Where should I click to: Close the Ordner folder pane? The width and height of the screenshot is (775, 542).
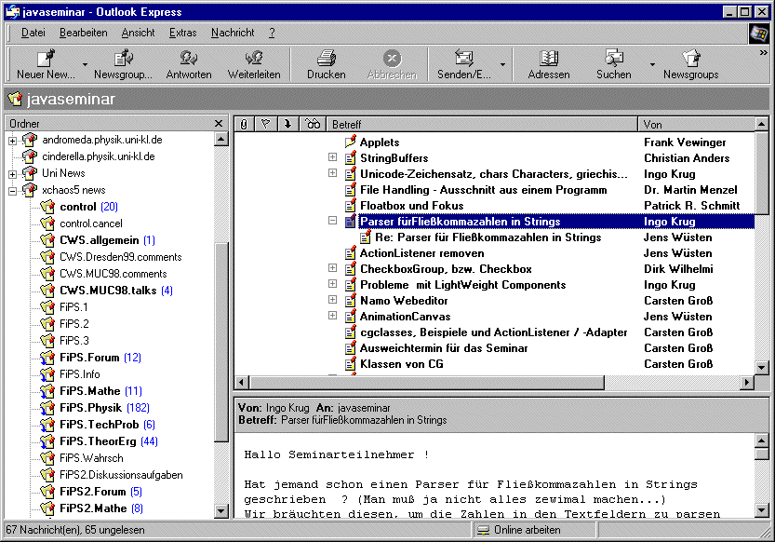[x=219, y=124]
